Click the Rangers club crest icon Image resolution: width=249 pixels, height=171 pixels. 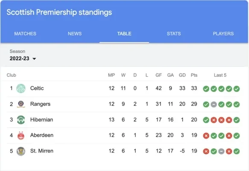(x=21, y=104)
